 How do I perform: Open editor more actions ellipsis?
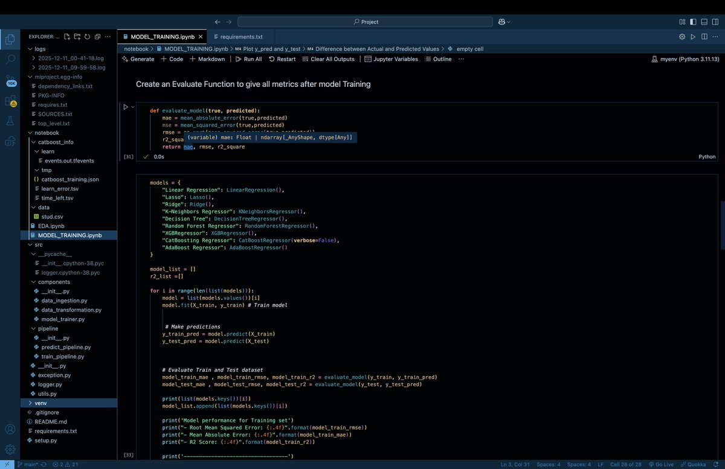tap(714, 37)
